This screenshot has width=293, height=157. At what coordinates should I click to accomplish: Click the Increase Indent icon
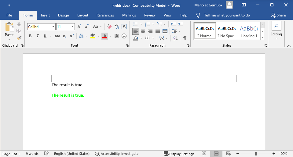tap(181, 24)
